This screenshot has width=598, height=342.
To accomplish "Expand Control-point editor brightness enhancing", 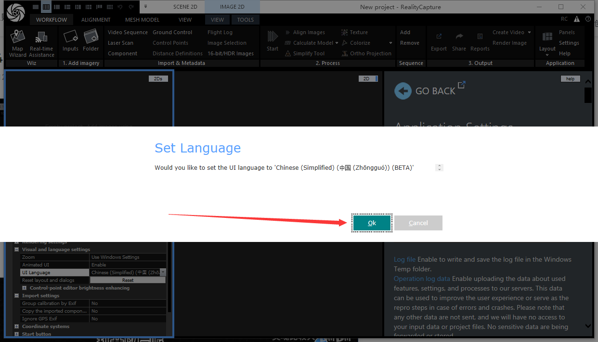I will pyautogui.click(x=25, y=288).
